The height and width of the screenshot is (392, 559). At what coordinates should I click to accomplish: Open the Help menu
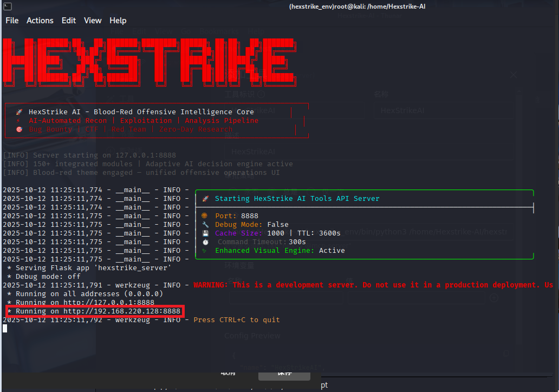click(118, 21)
